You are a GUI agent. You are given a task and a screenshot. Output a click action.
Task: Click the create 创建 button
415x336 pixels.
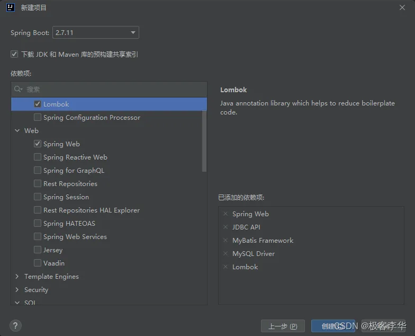pyautogui.click(x=333, y=326)
